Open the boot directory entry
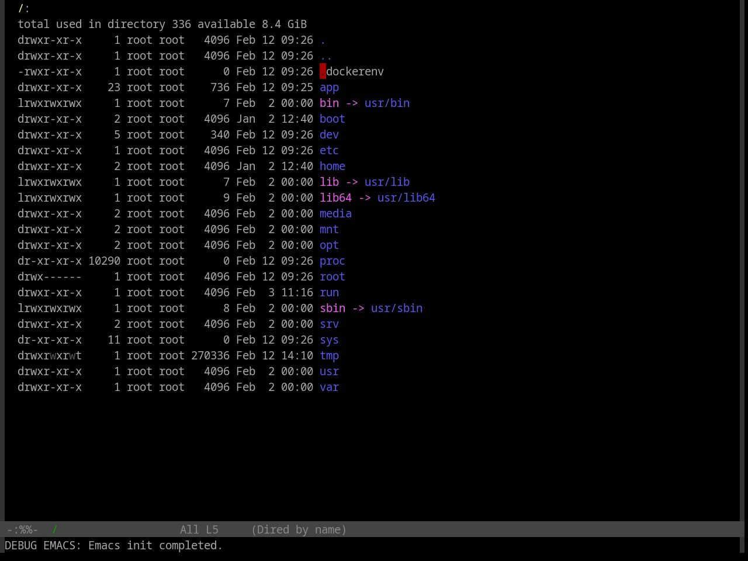Image resolution: width=748 pixels, height=561 pixels. pos(333,119)
